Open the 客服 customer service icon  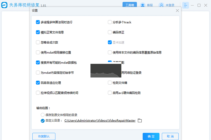click(x=142, y=5)
